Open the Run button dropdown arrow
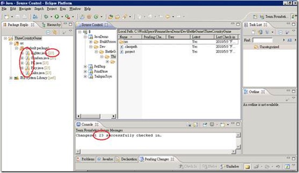 [62, 17]
